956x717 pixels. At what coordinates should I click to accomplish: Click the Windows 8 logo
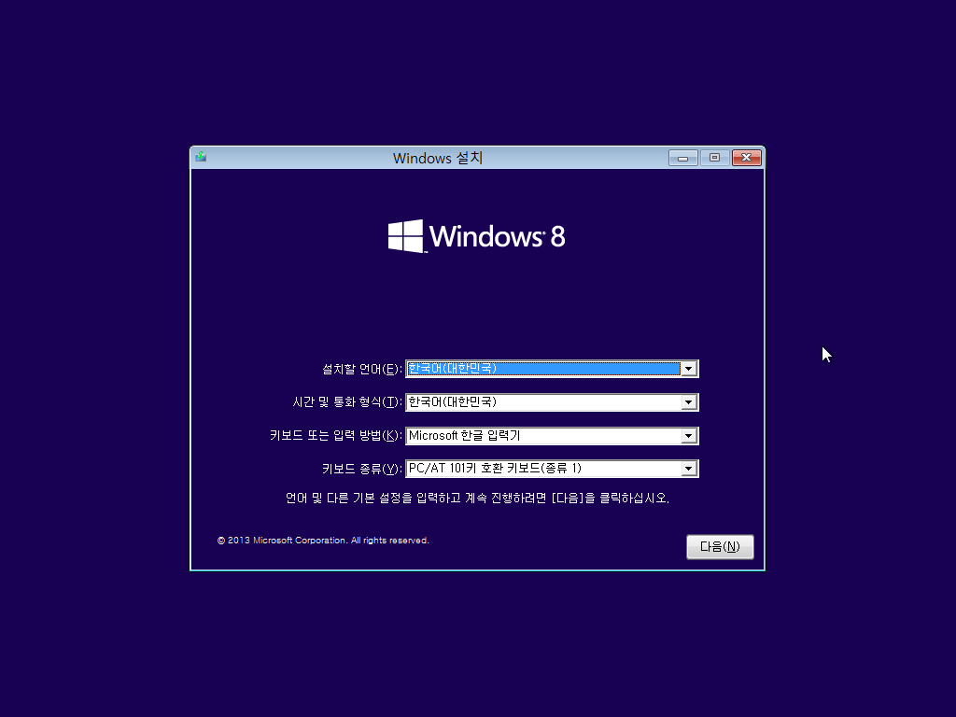[477, 236]
